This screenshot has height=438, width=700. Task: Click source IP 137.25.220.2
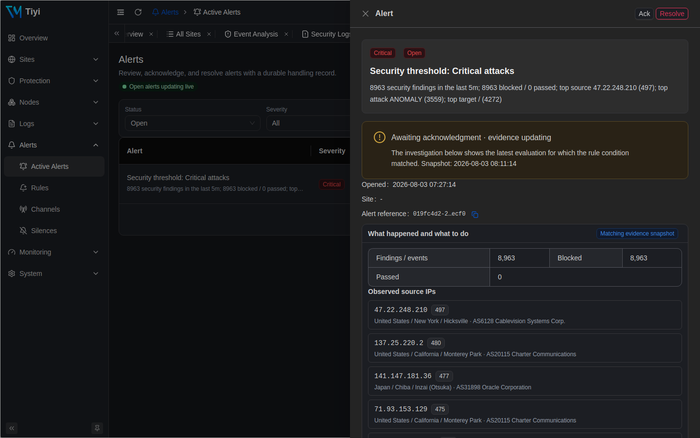pyautogui.click(x=399, y=343)
